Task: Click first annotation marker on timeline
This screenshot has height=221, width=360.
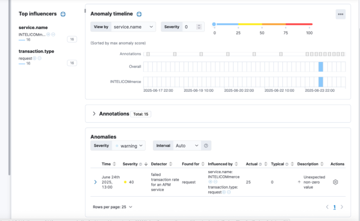Action: tap(148, 54)
